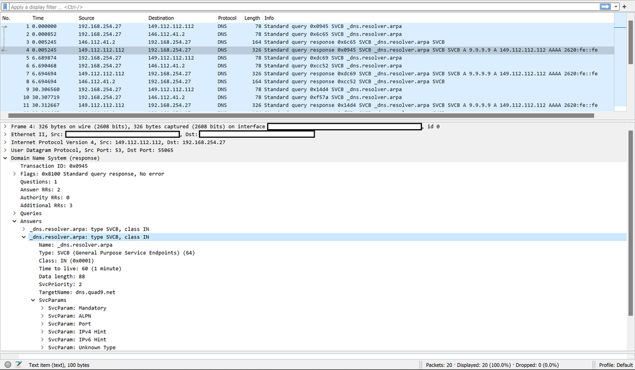Select packet 2 query 0x6c65
The image size is (635, 370).
click(308, 34)
